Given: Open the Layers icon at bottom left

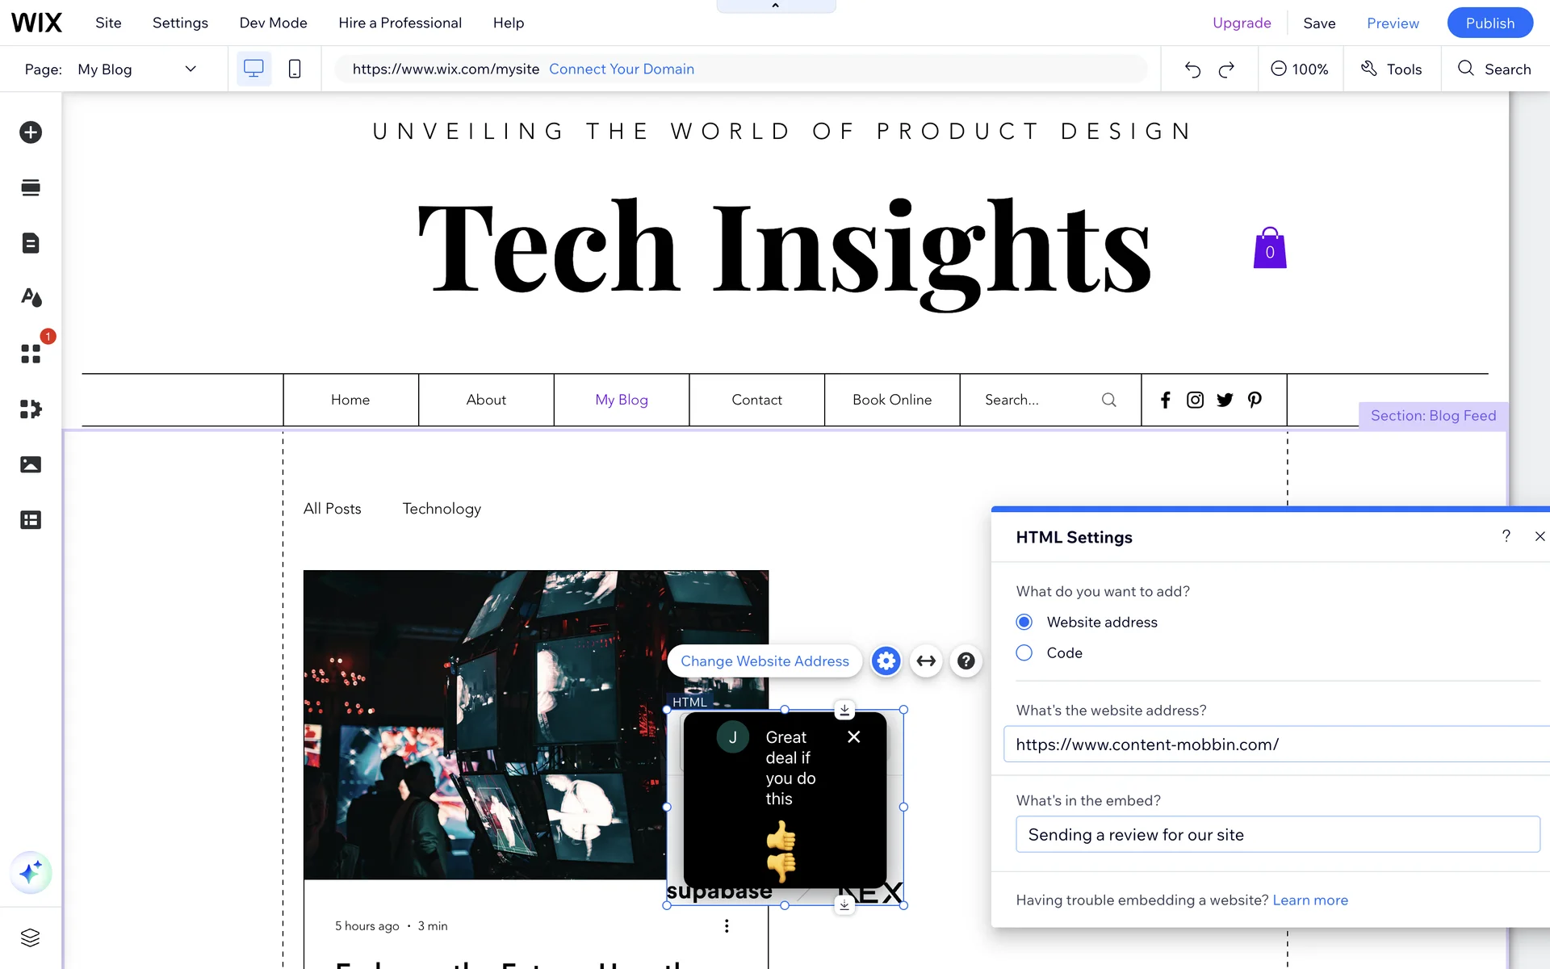Looking at the screenshot, I should coord(31,938).
